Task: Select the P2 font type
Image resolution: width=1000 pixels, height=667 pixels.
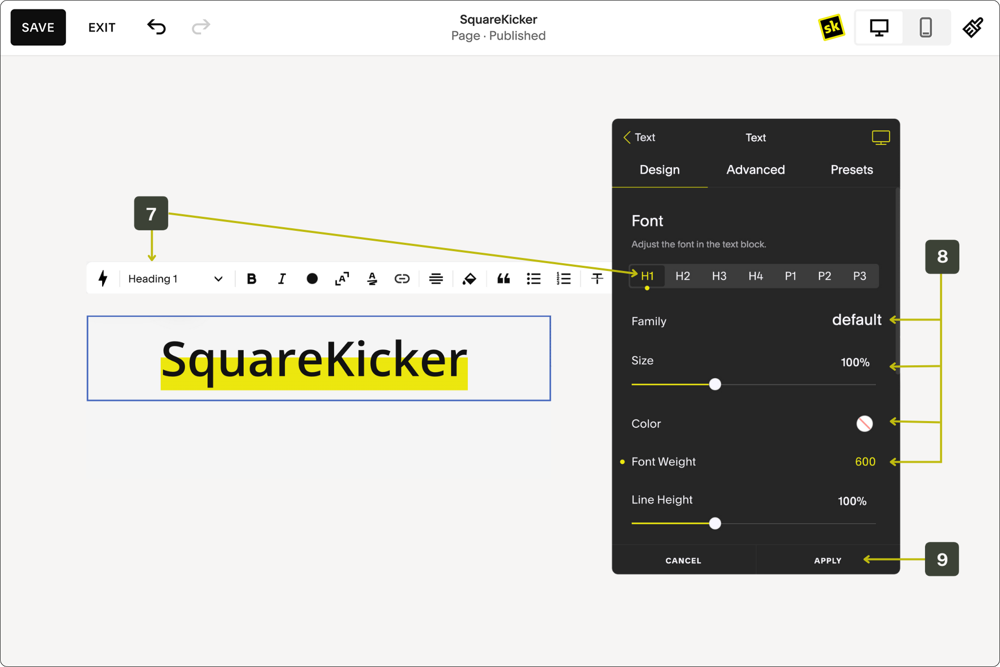Action: pyautogui.click(x=824, y=276)
